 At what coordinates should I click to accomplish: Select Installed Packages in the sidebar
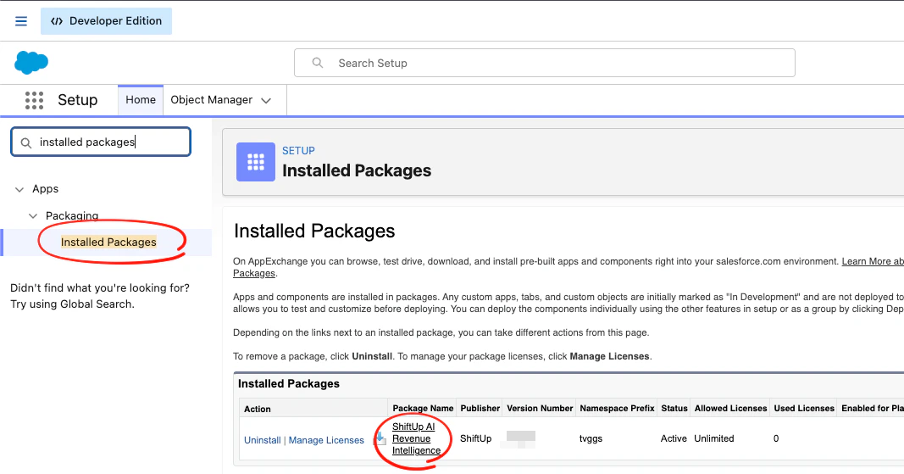click(108, 242)
